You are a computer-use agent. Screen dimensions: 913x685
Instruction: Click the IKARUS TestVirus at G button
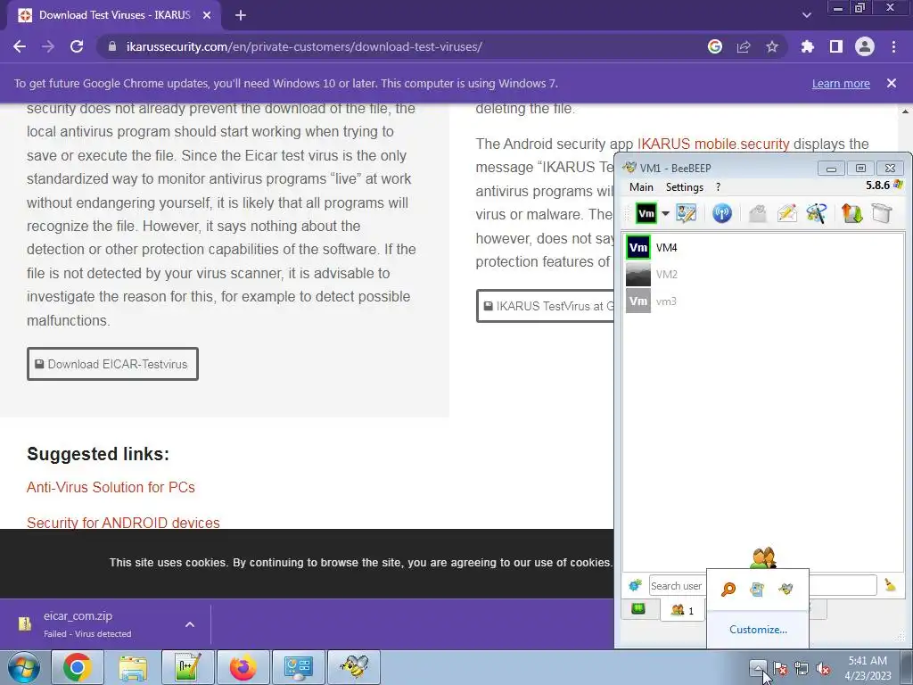(x=546, y=306)
